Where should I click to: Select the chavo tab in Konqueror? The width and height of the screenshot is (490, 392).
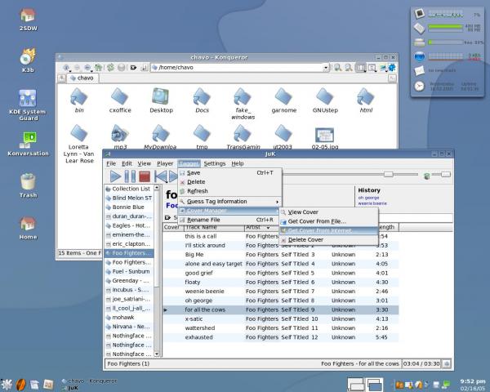click(82, 78)
